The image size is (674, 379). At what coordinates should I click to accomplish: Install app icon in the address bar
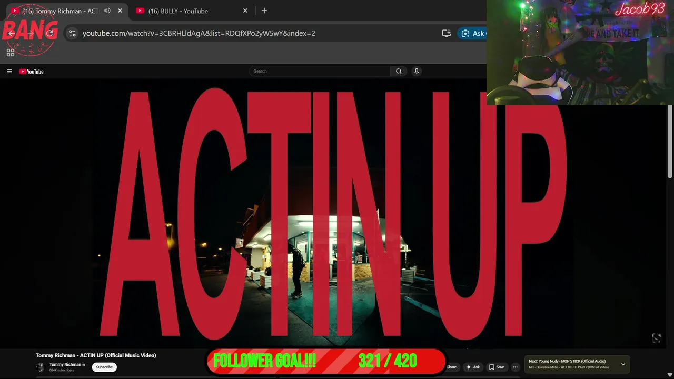[x=447, y=33]
